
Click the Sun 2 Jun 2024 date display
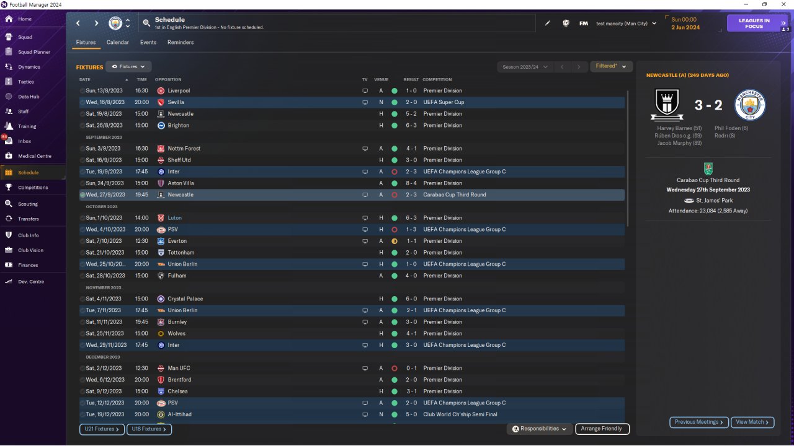(685, 24)
